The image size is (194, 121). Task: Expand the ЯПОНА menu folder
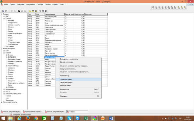(7, 87)
